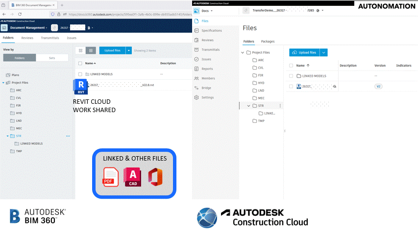Open Upload files dropdown arrow in BIM 360

(x=129, y=50)
